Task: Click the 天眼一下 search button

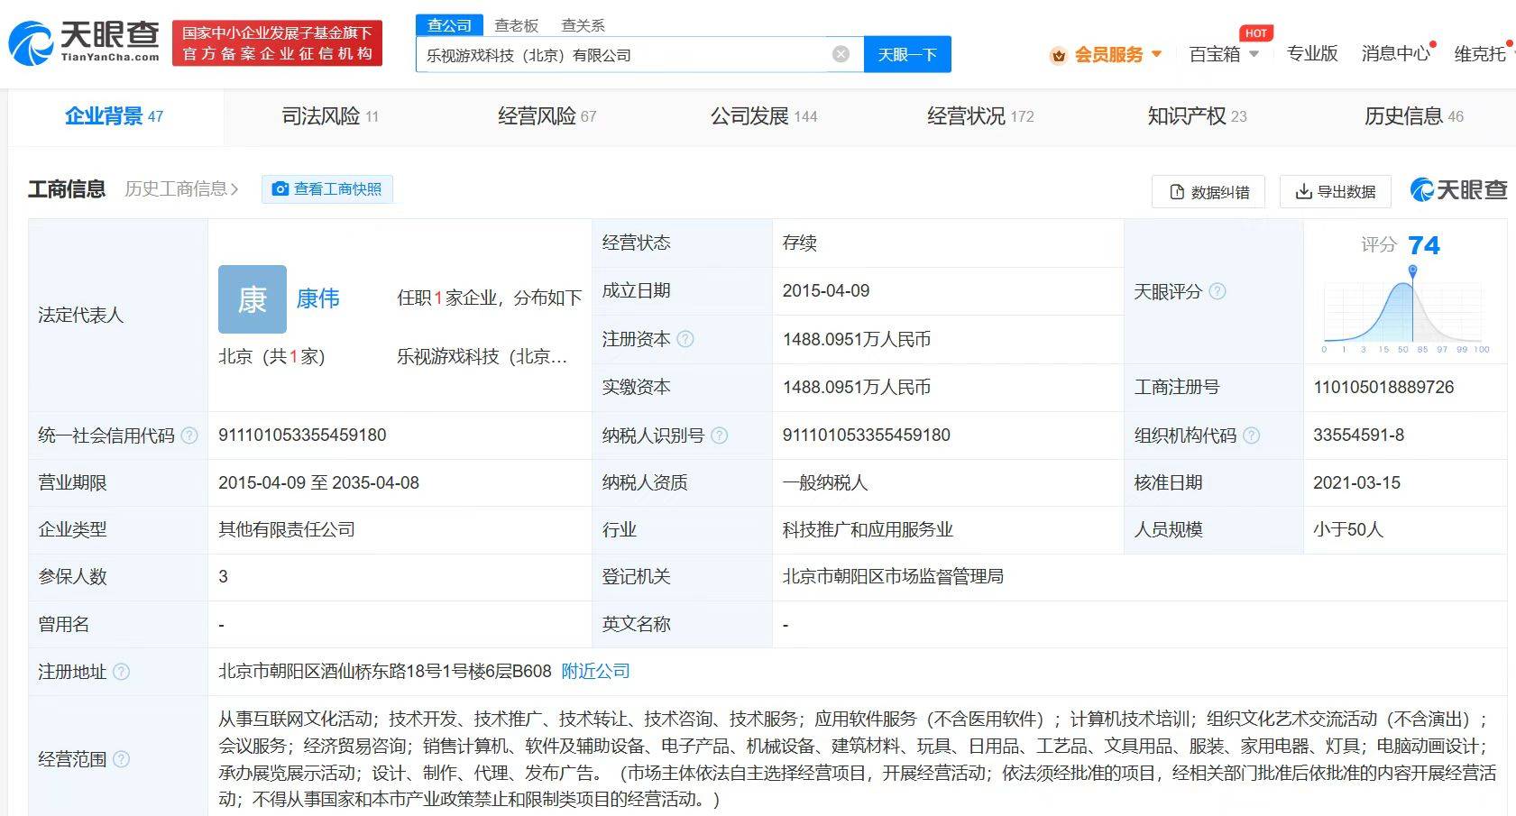Action: [907, 54]
